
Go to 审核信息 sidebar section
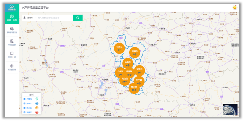click(12, 43)
